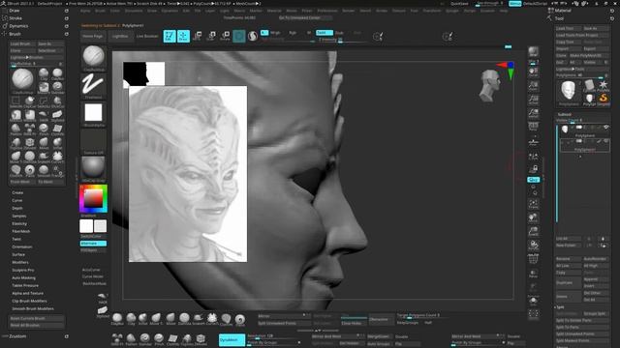Toggle the Mrgb paint mode
The width and height of the screenshot is (620, 348).
coord(275,33)
